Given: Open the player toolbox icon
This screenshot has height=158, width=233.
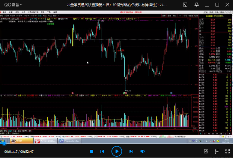Looking at the screenshot, I should [x=206, y=151].
